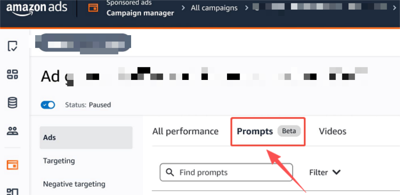Screen dimensions: 400x195
Task: Go to Negative targeting section
Action: [74, 184]
